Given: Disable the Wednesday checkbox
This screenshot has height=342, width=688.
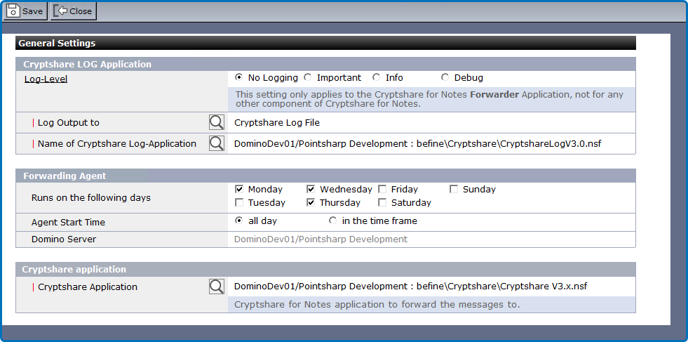Looking at the screenshot, I should (311, 190).
